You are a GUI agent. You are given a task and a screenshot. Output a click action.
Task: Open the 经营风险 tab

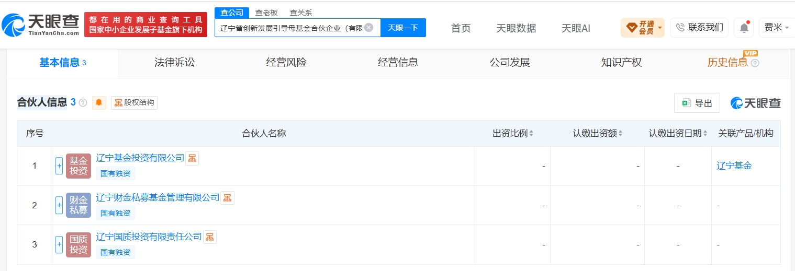click(x=286, y=63)
